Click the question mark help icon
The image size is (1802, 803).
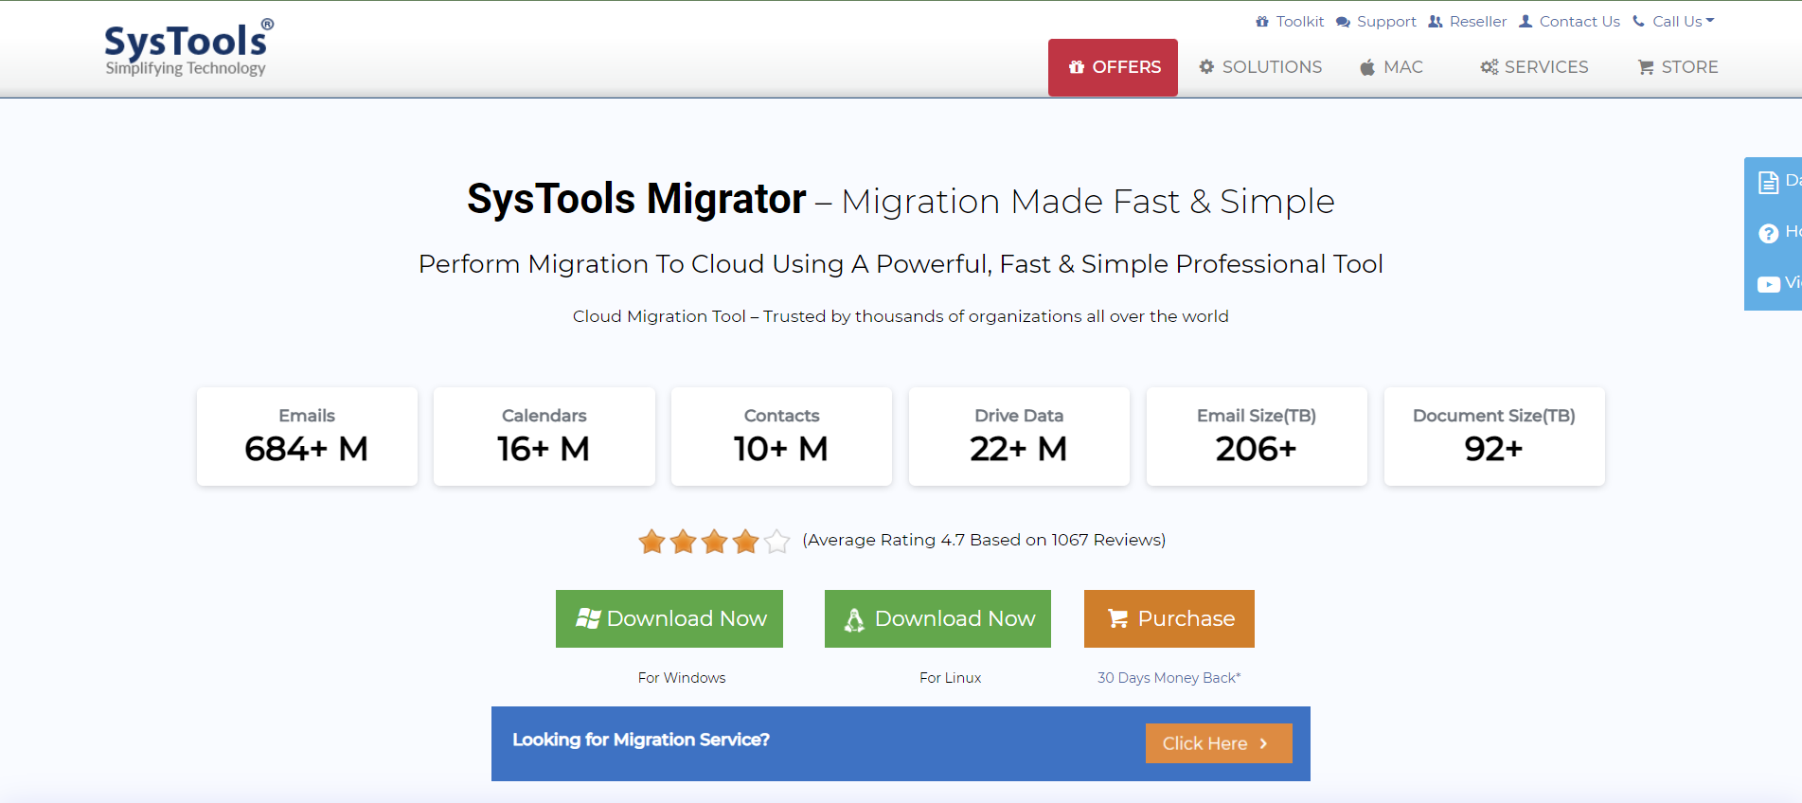coord(1768,234)
